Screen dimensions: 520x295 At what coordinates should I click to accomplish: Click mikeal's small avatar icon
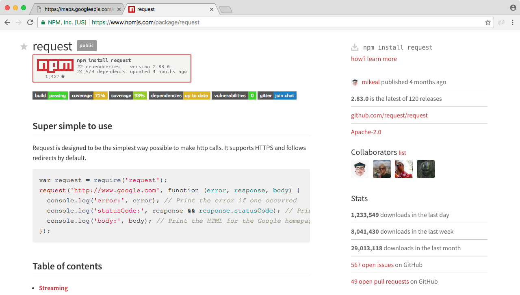355,82
